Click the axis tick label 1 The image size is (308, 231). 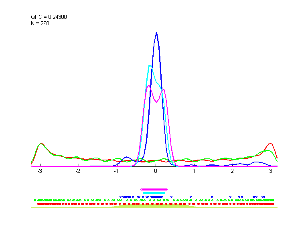click(194, 171)
